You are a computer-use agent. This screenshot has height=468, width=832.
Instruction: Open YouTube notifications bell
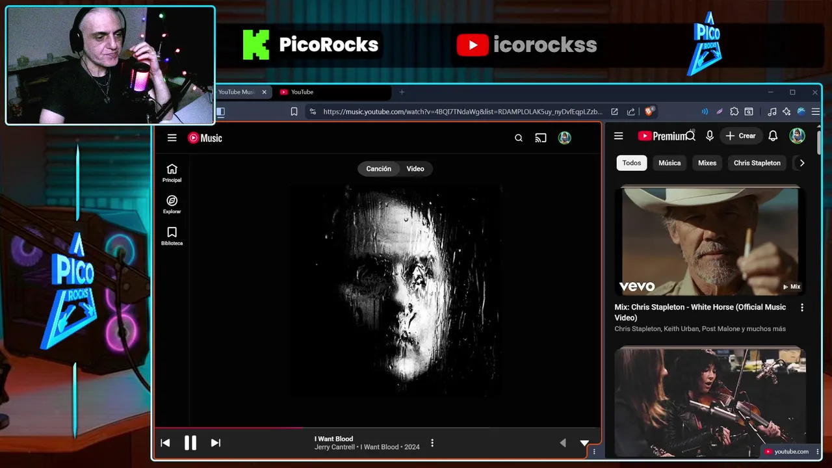click(x=773, y=136)
